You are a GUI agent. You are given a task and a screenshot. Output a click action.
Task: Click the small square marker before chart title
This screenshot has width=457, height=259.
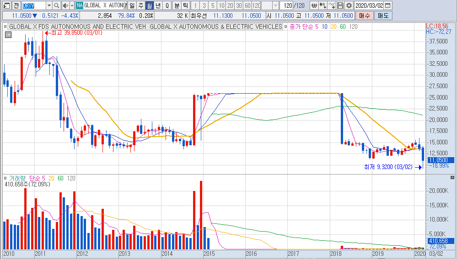click(5, 26)
